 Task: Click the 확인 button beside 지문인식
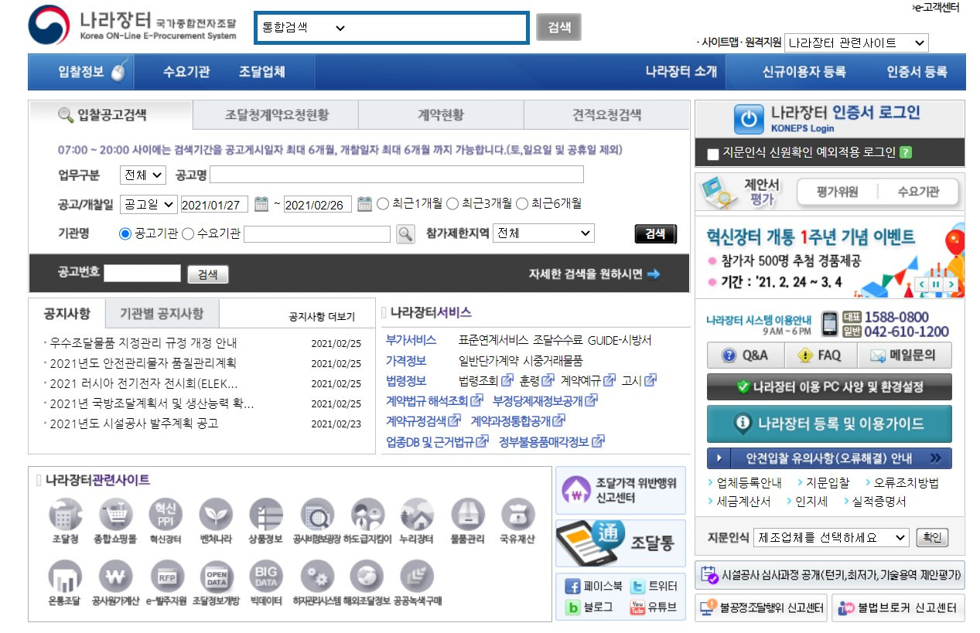pos(932,537)
